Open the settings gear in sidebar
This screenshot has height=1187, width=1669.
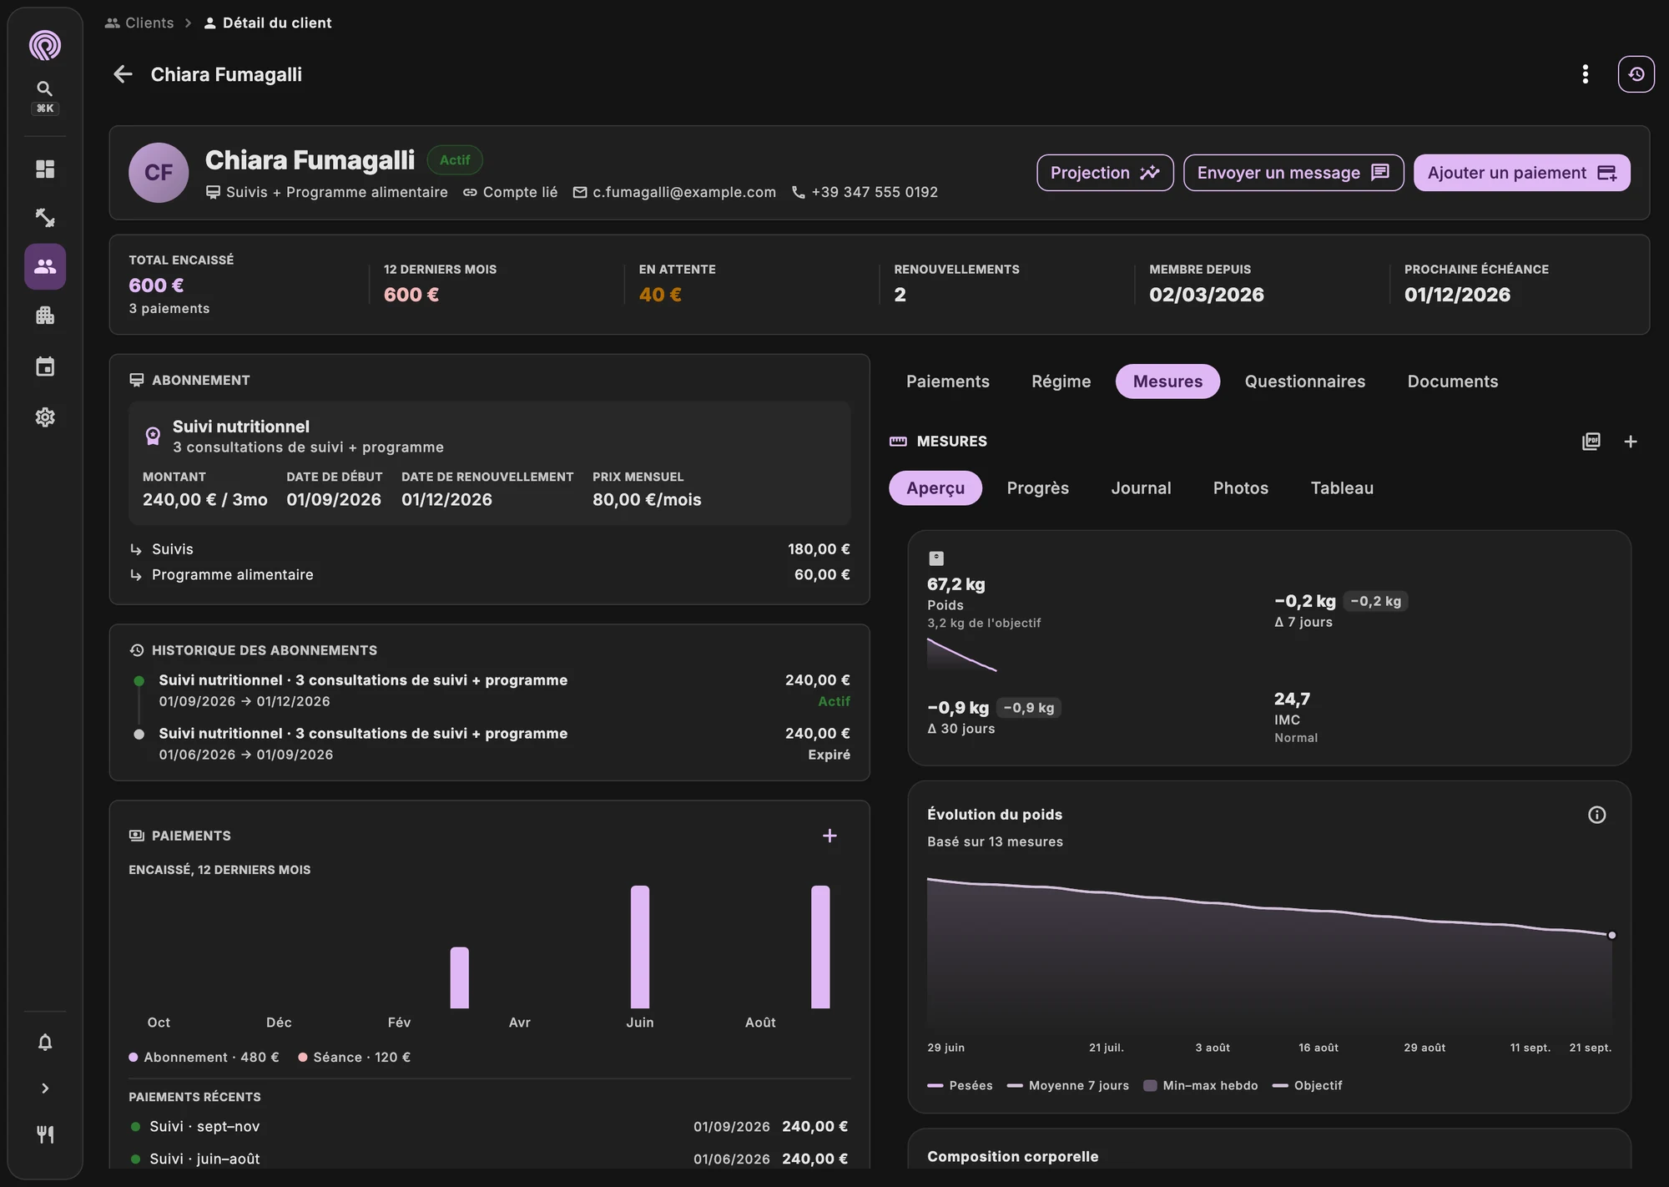(x=45, y=417)
